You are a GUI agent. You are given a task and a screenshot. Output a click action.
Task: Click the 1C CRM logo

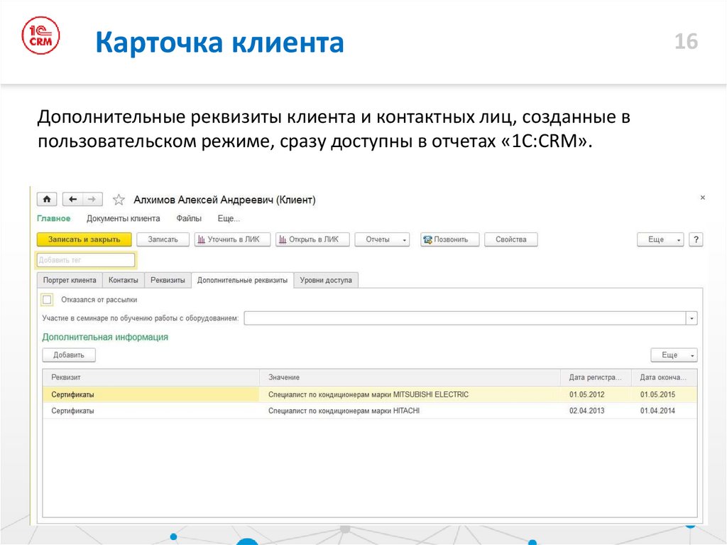[x=41, y=36]
